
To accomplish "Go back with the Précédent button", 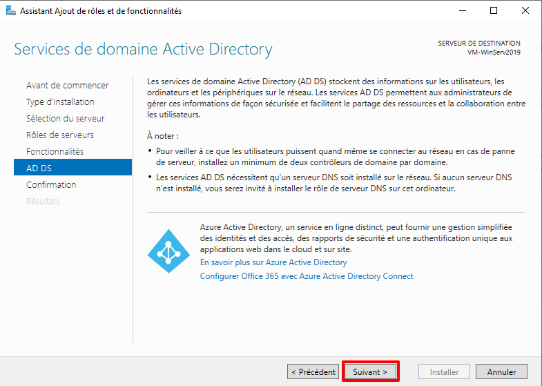I will coord(313,371).
